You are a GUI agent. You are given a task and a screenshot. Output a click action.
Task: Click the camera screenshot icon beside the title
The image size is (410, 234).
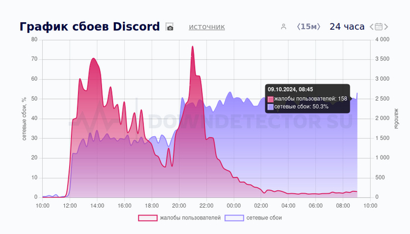pyautogui.click(x=169, y=27)
